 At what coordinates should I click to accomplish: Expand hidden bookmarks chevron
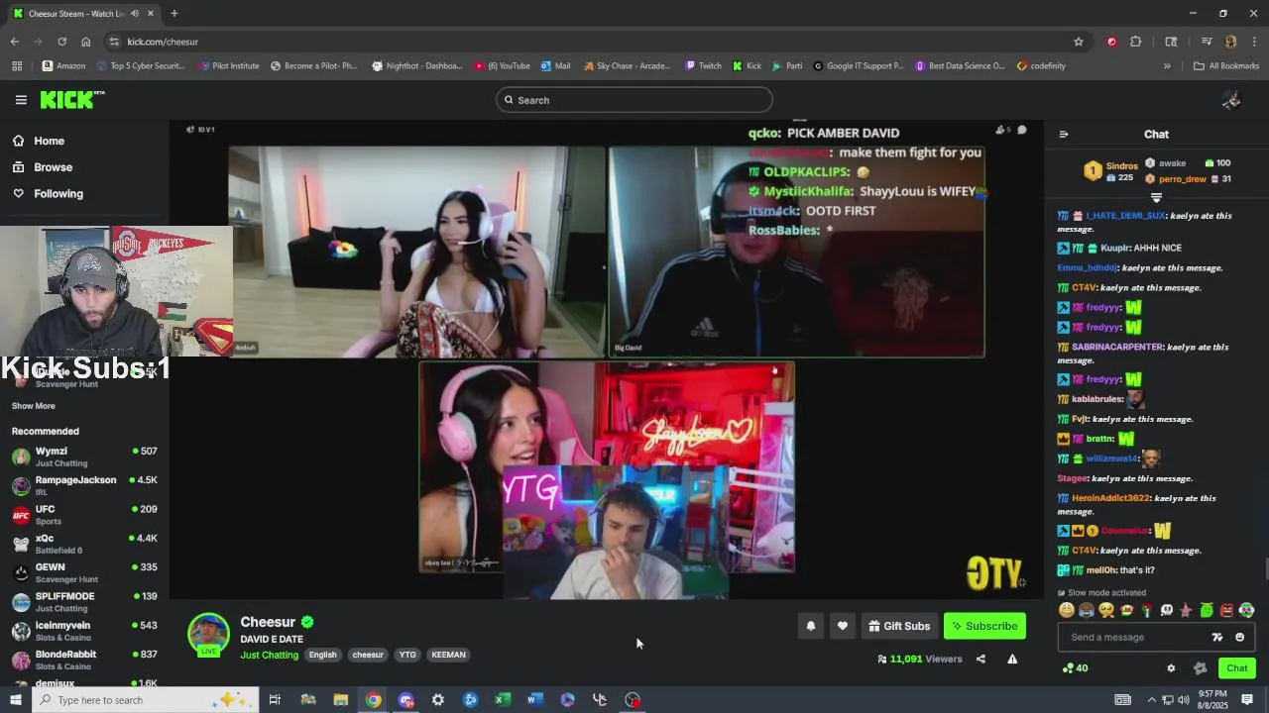[1167, 66]
